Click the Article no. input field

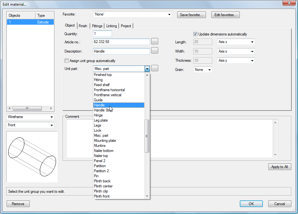click(x=121, y=42)
